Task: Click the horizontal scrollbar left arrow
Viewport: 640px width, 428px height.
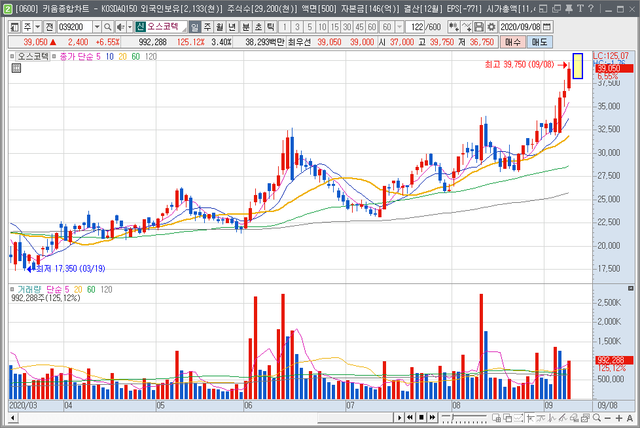Action: pos(13,418)
